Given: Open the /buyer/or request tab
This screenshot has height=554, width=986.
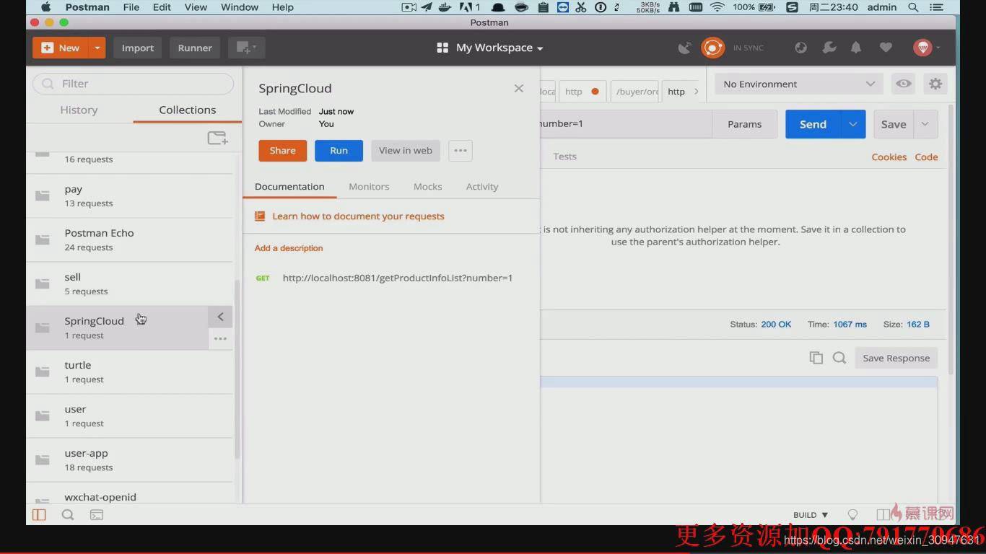Looking at the screenshot, I should click(x=635, y=92).
